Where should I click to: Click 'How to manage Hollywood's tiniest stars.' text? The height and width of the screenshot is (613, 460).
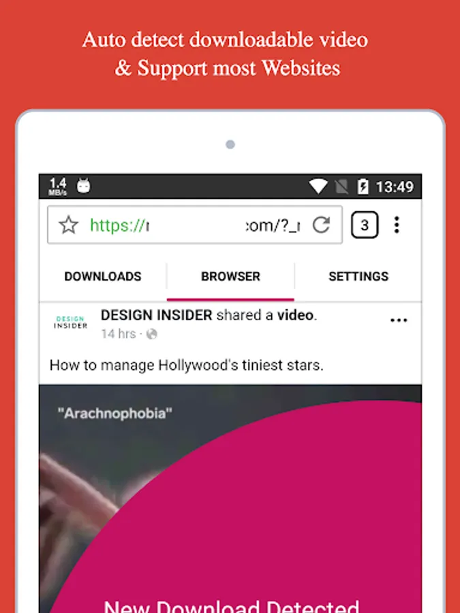187,365
